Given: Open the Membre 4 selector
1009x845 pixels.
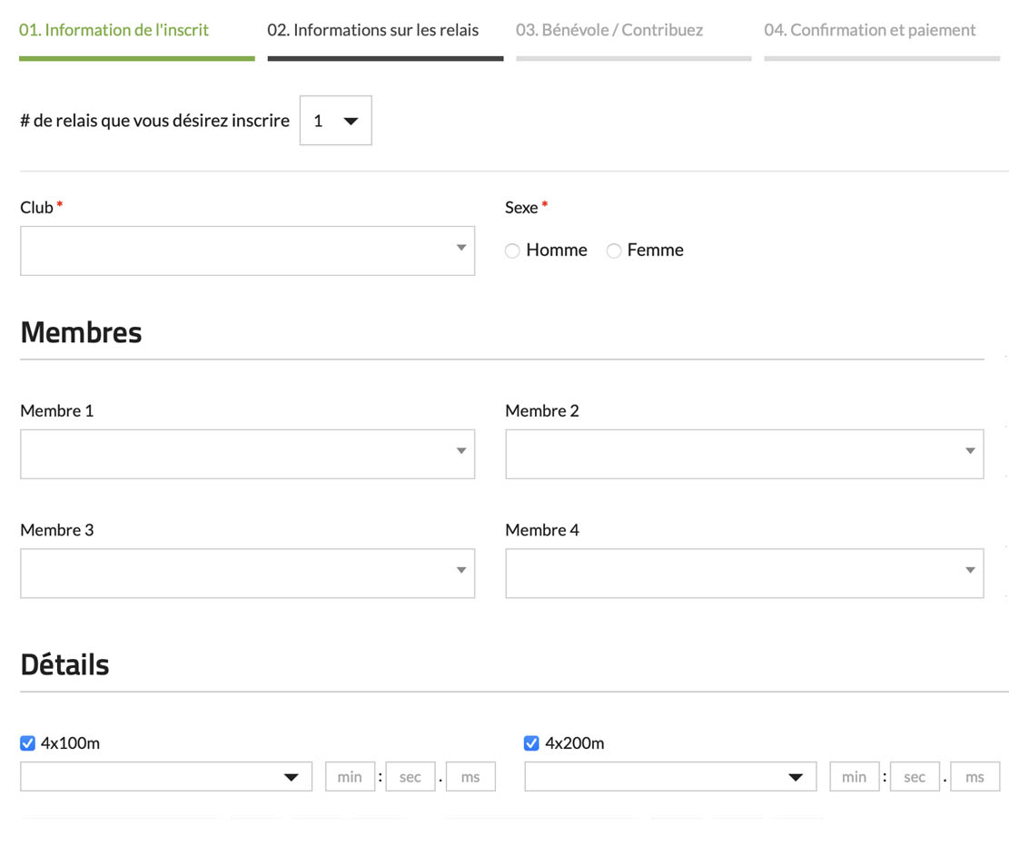Looking at the screenshot, I should click(x=744, y=574).
